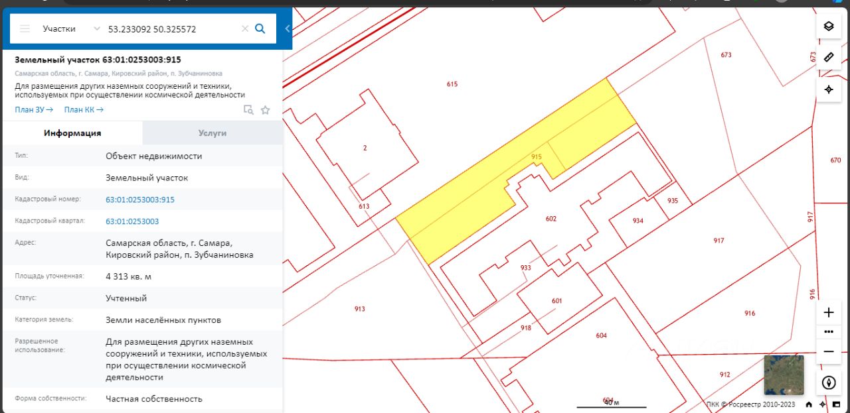
Task: Select parcel 917 on the map
Action: click(719, 241)
